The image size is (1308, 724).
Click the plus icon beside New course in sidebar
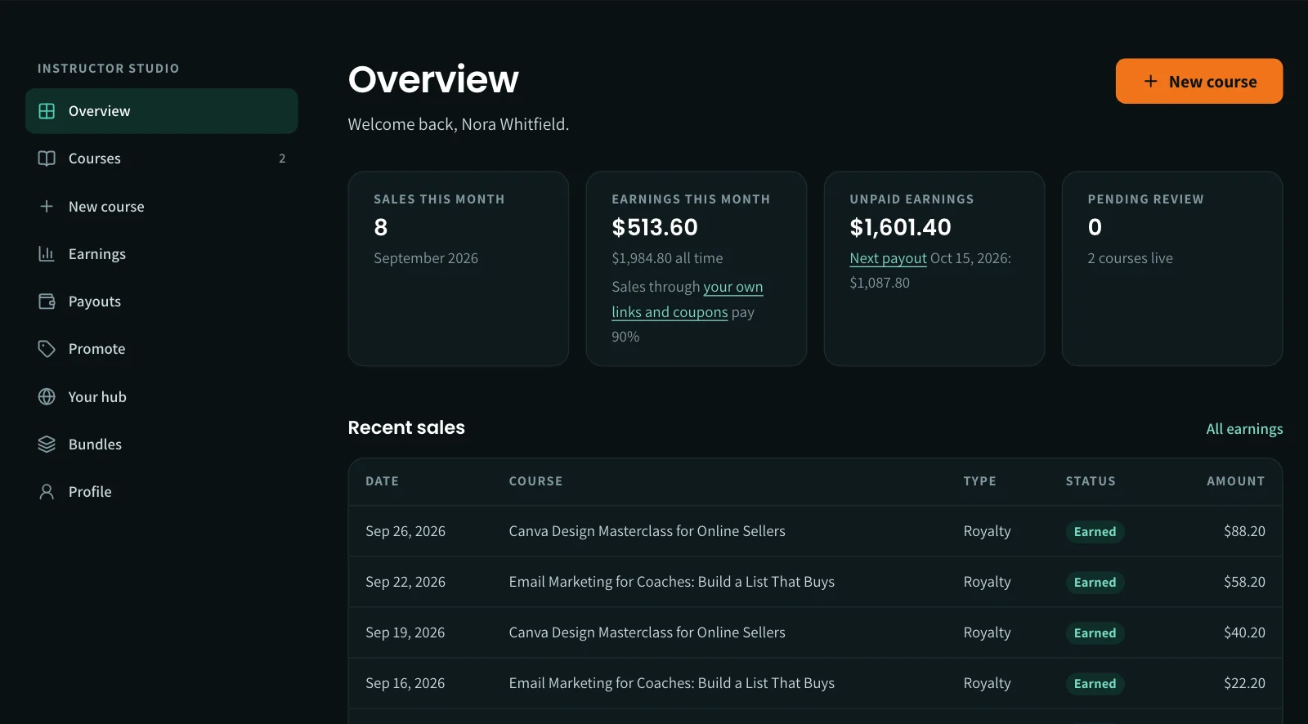point(47,207)
